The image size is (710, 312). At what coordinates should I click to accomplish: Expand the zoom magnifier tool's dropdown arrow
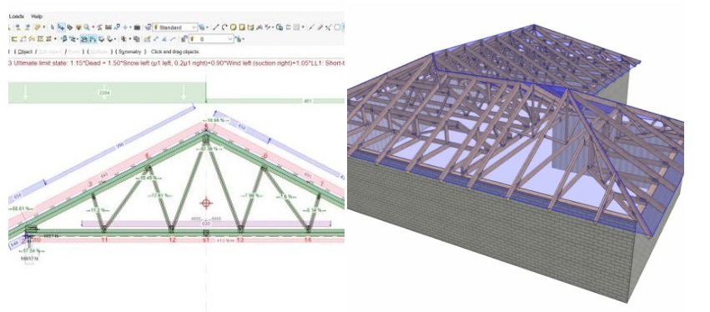point(93,28)
